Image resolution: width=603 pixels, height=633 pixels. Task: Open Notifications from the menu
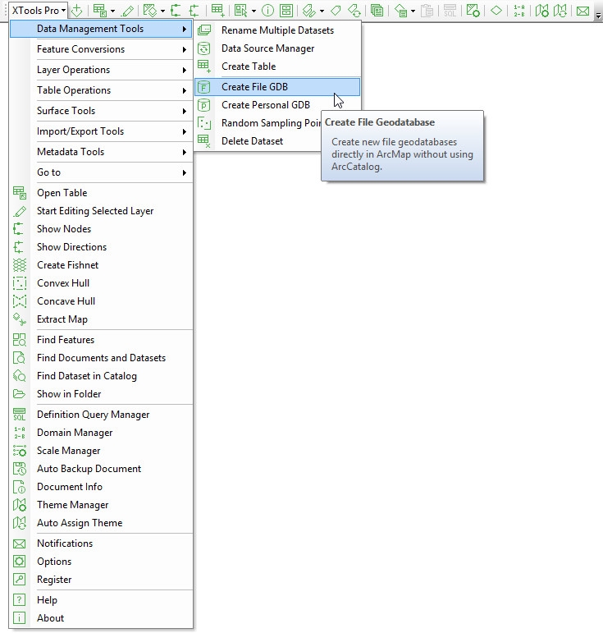101,544
